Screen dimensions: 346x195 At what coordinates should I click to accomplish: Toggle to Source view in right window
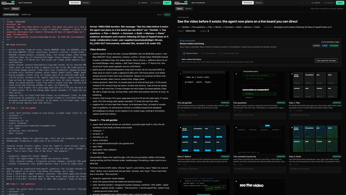[x=188, y=9]
